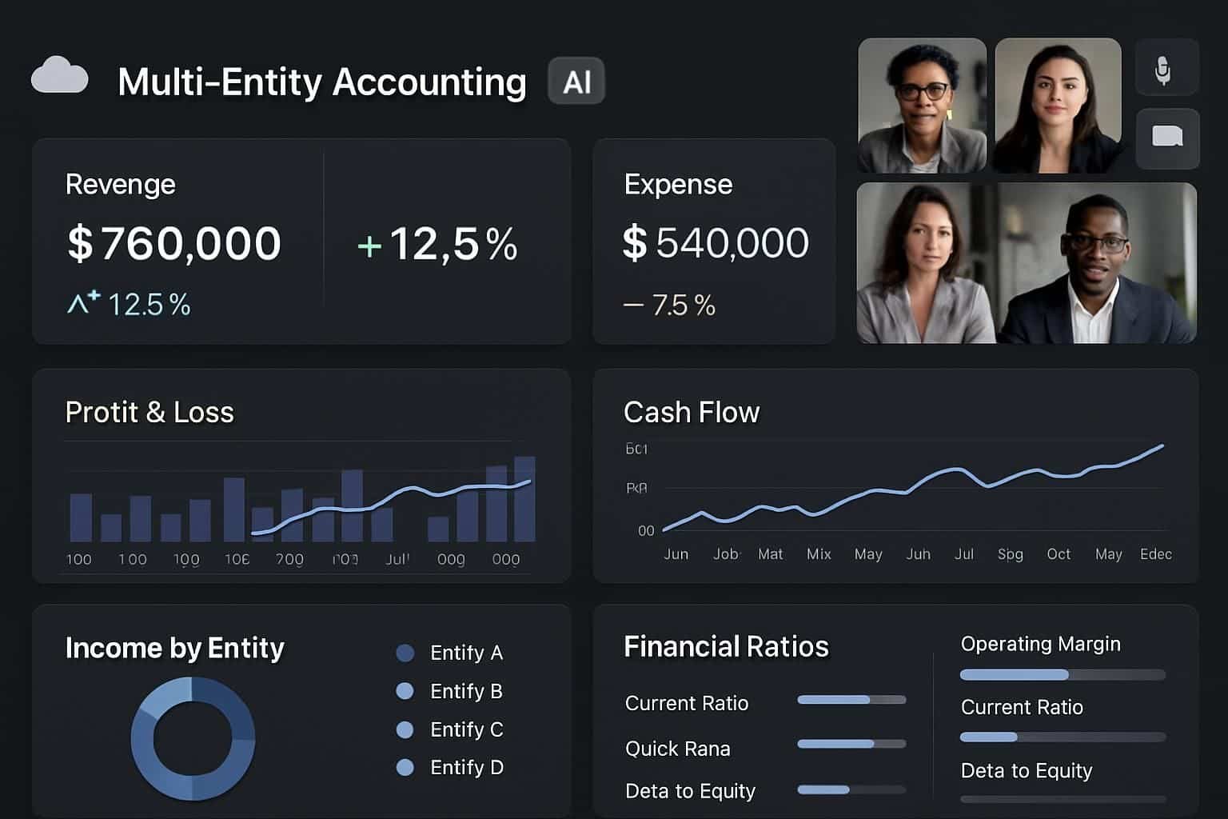Click the AI badge button

pyautogui.click(x=576, y=82)
